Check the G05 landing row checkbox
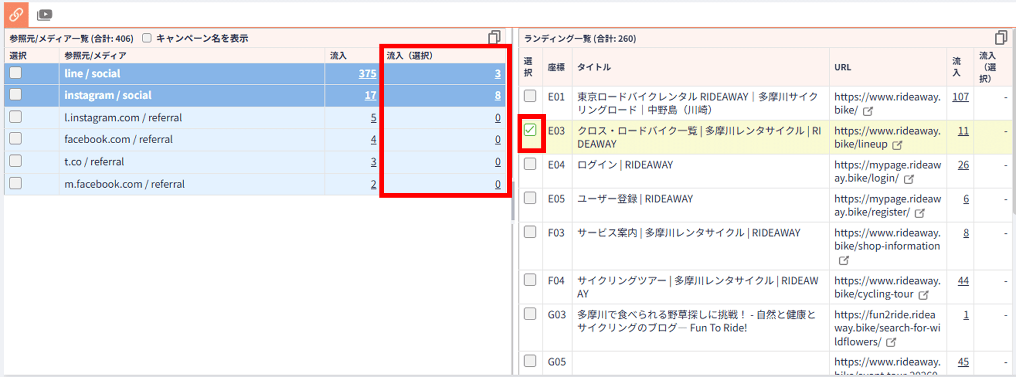Viewport: 1016px width, 377px height. (x=530, y=361)
